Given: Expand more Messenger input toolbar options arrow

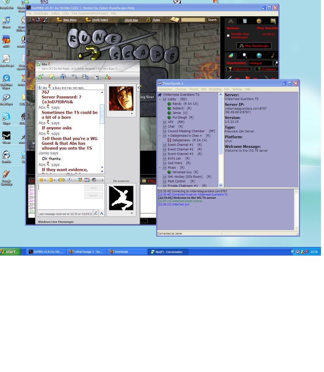Looking at the screenshot, I should (102, 180).
